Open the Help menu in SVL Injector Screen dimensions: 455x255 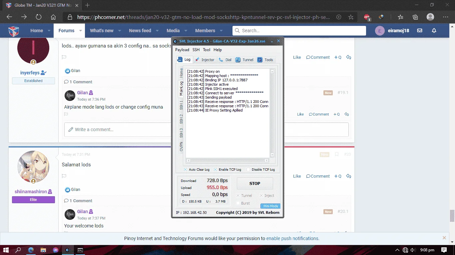tap(218, 50)
